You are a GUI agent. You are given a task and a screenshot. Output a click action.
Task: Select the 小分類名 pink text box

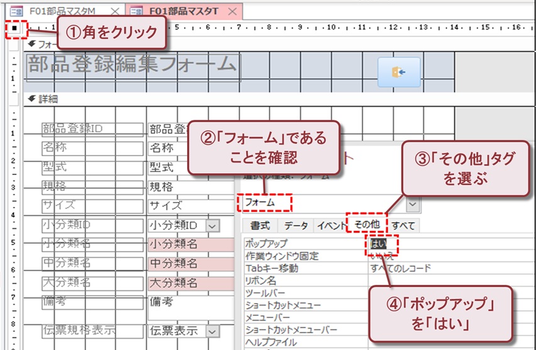click(x=173, y=244)
